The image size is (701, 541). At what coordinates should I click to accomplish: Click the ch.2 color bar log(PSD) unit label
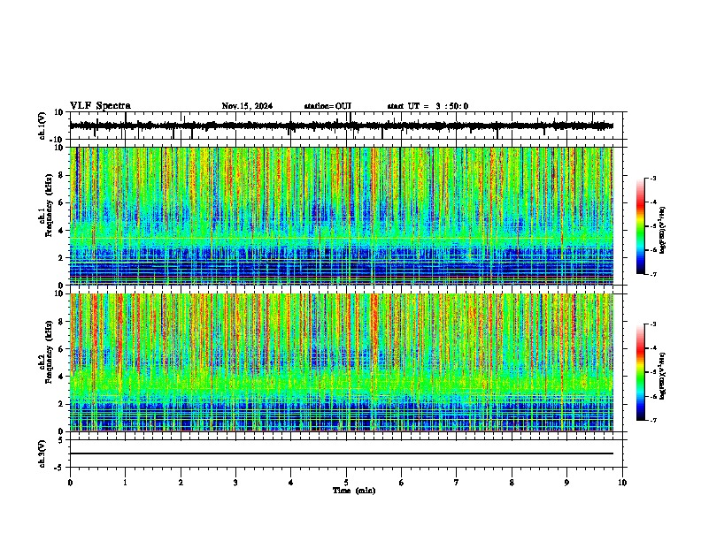(662, 376)
